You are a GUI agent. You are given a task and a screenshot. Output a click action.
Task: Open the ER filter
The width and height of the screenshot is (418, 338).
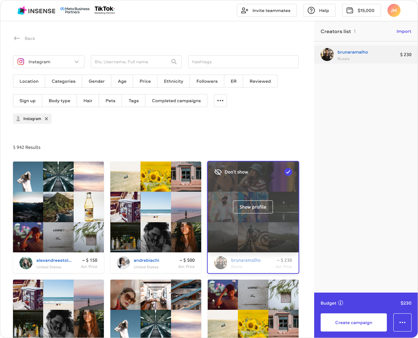234,81
